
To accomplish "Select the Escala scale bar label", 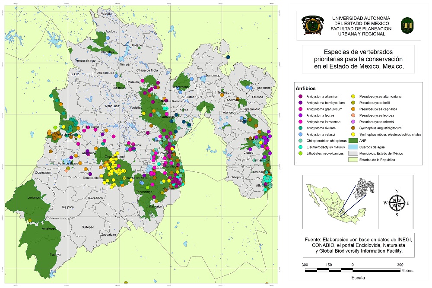I will (358, 277).
